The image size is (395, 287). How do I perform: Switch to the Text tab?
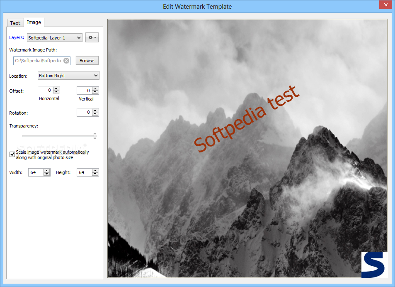point(15,23)
